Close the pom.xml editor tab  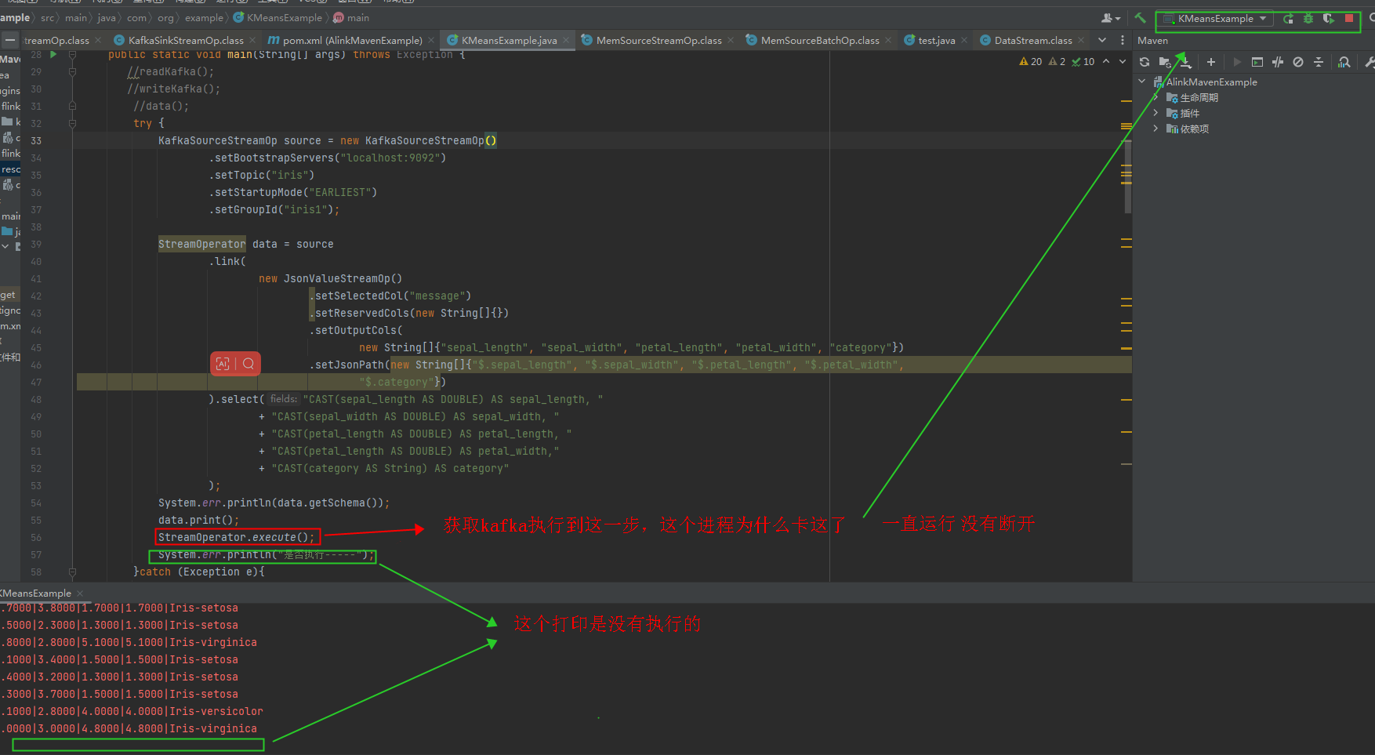432,40
